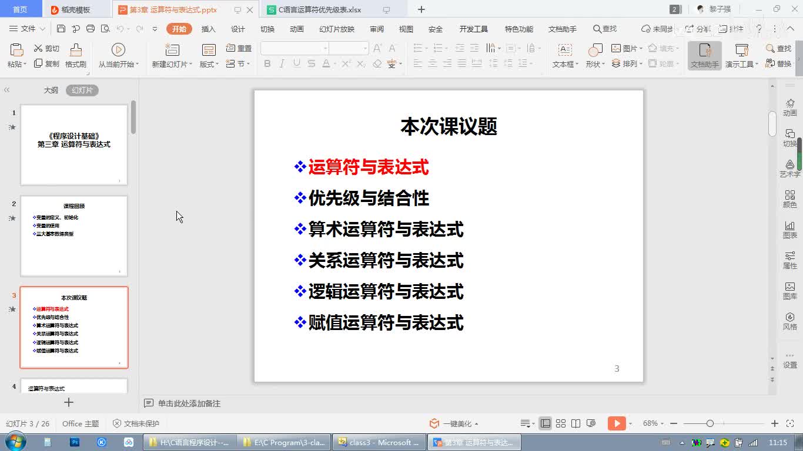
Task: Toggle reading view in status bar
Action: (x=576, y=423)
